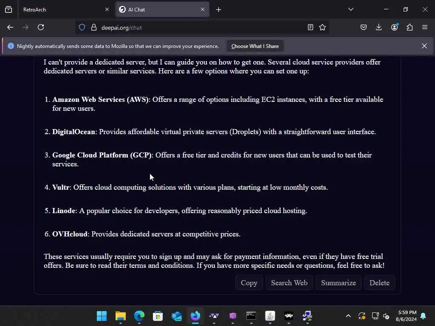
Task: Show site security padlock info
Action: (94, 27)
